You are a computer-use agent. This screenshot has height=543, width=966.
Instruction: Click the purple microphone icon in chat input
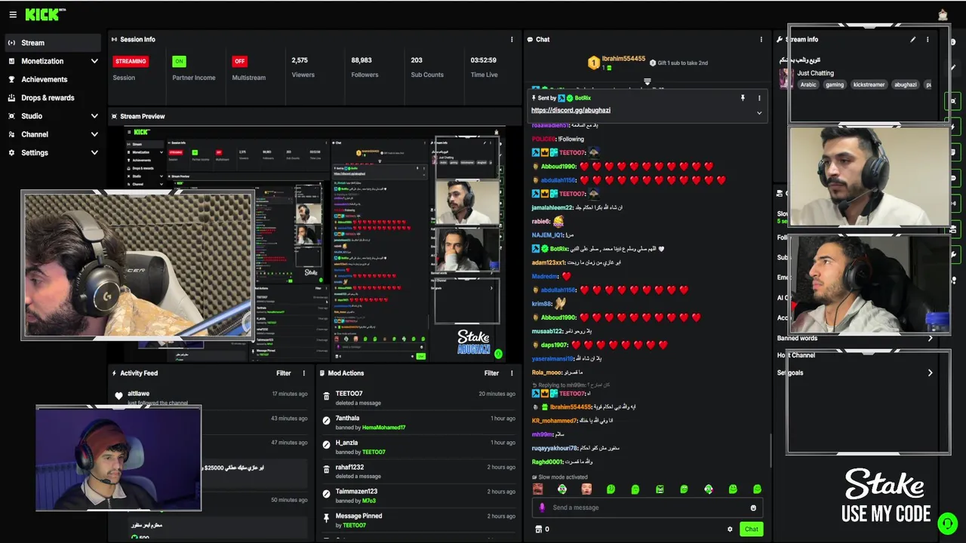click(542, 508)
